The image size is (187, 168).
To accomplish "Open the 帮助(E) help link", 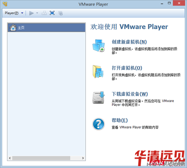I will click(120, 120).
